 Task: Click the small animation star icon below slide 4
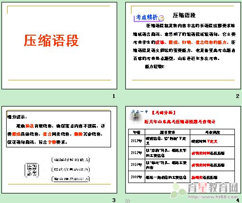128,201
